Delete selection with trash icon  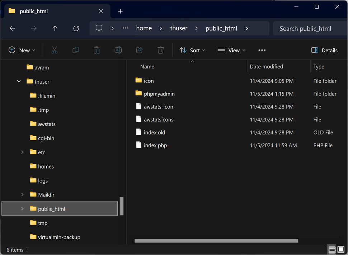pyautogui.click(x=160, y=50)
